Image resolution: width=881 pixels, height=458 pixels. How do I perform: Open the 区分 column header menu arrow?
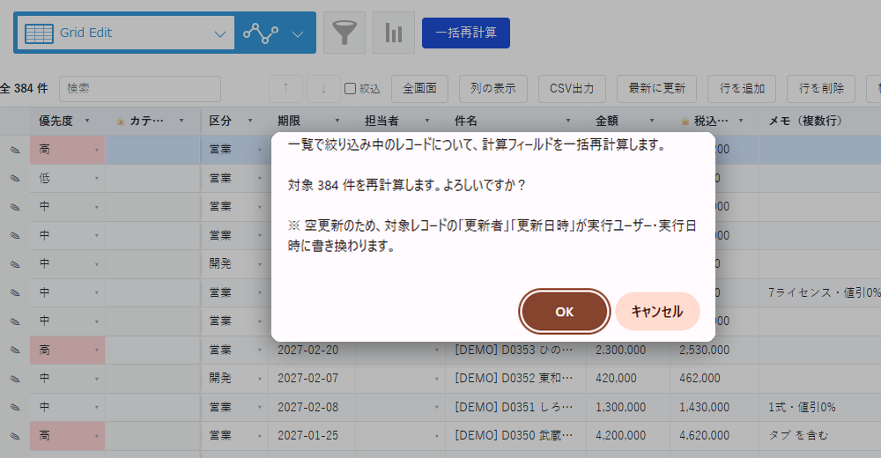click(x=250, y=121)
